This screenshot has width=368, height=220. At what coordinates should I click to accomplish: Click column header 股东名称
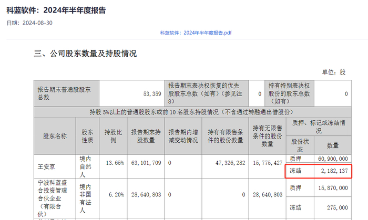[55, 136]
